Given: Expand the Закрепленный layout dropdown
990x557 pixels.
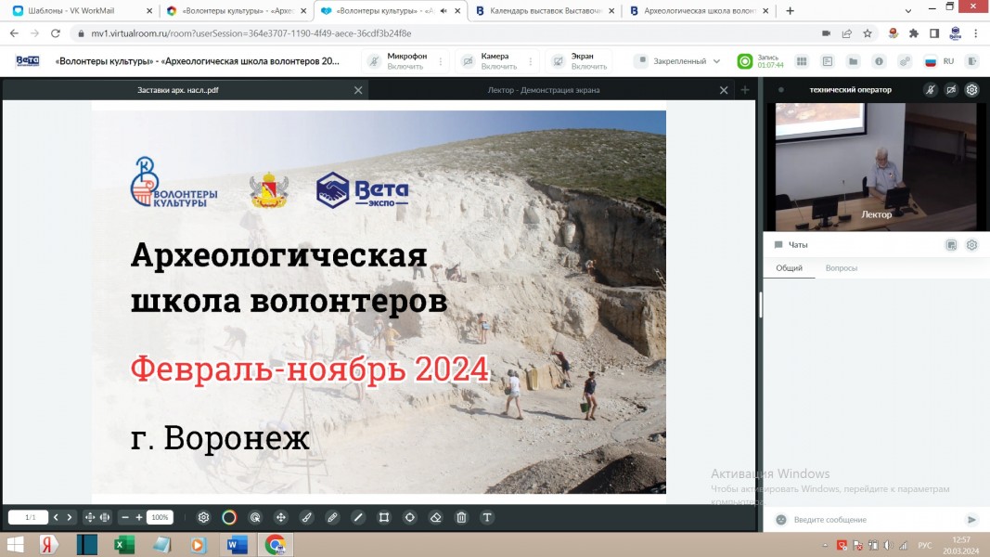Looking at the screenshot, I should [677, 61].
